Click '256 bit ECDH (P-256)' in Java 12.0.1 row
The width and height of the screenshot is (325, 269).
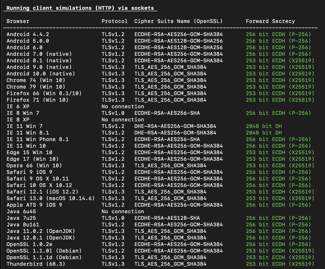pos(278,238)
